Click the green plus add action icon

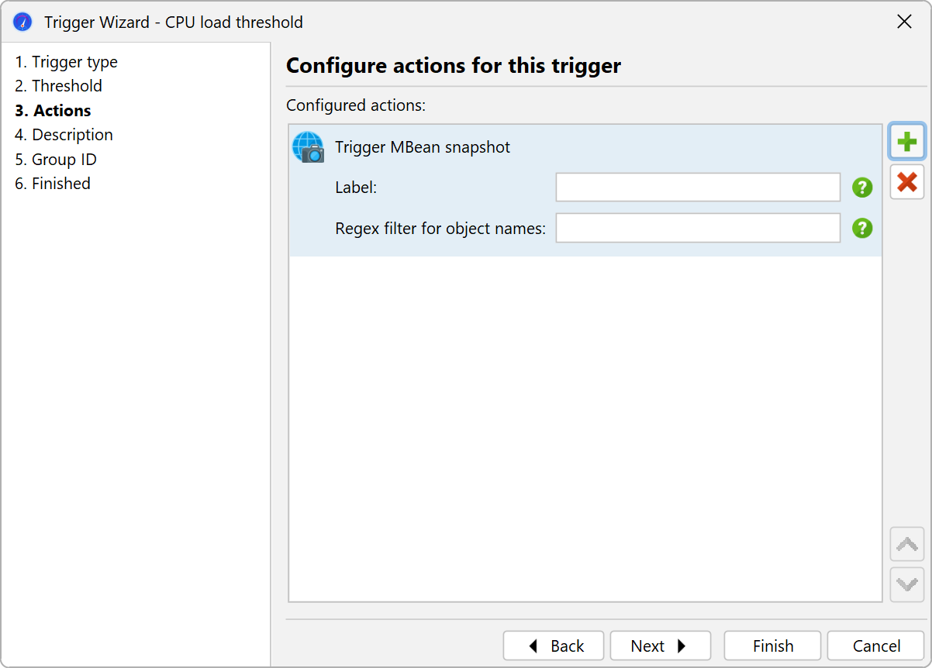pos(906,142)
